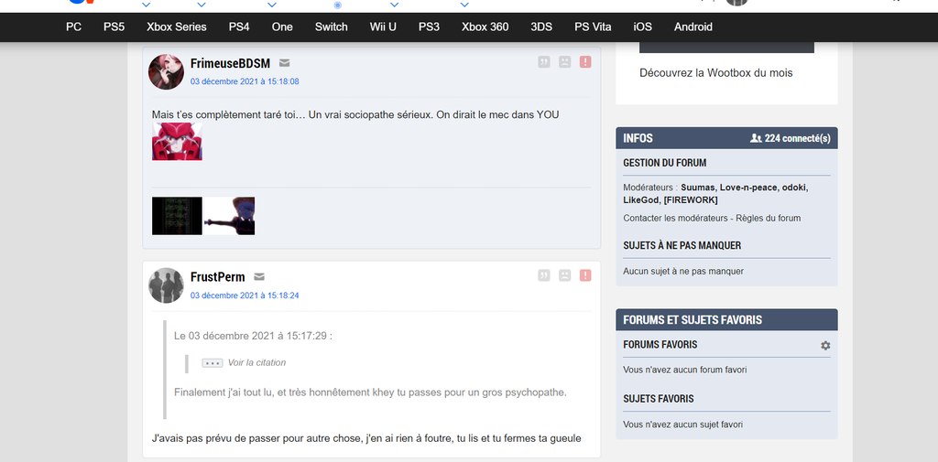Image resolution: width=938 pixels, height=462 pixels.
Task: Quote FrimeuseBDSM's post with the quote icon
Action: coord(544,61)
